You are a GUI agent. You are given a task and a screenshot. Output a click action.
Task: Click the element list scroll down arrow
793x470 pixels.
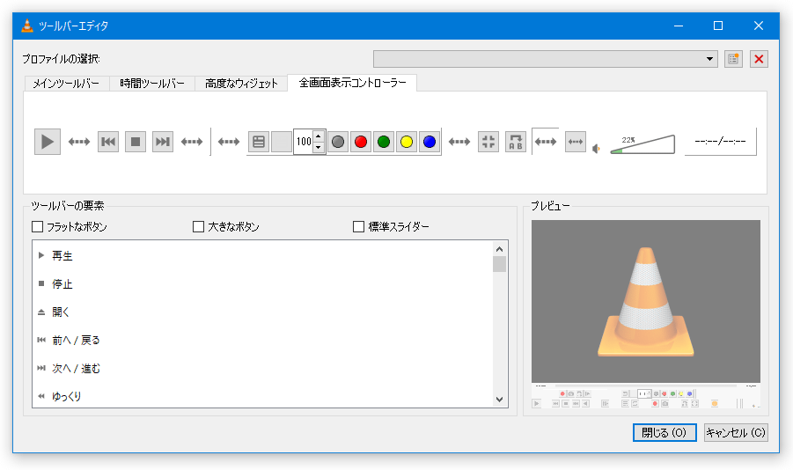(499, 400)
